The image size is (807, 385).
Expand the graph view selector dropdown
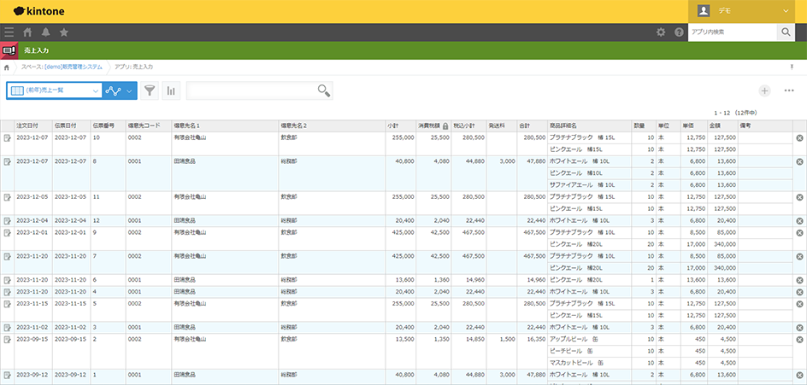pos(119,90)
